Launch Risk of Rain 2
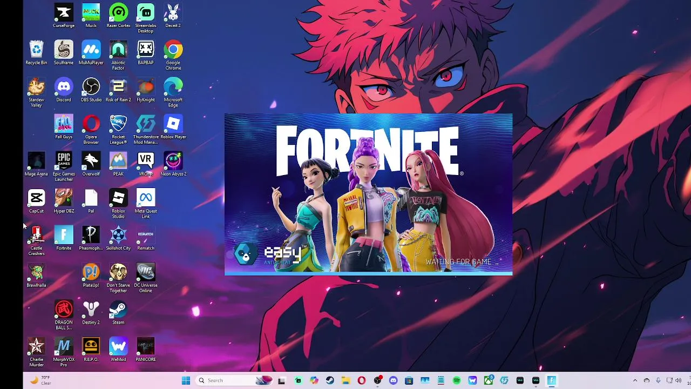The image size is (691, 389). click(118, 90)
